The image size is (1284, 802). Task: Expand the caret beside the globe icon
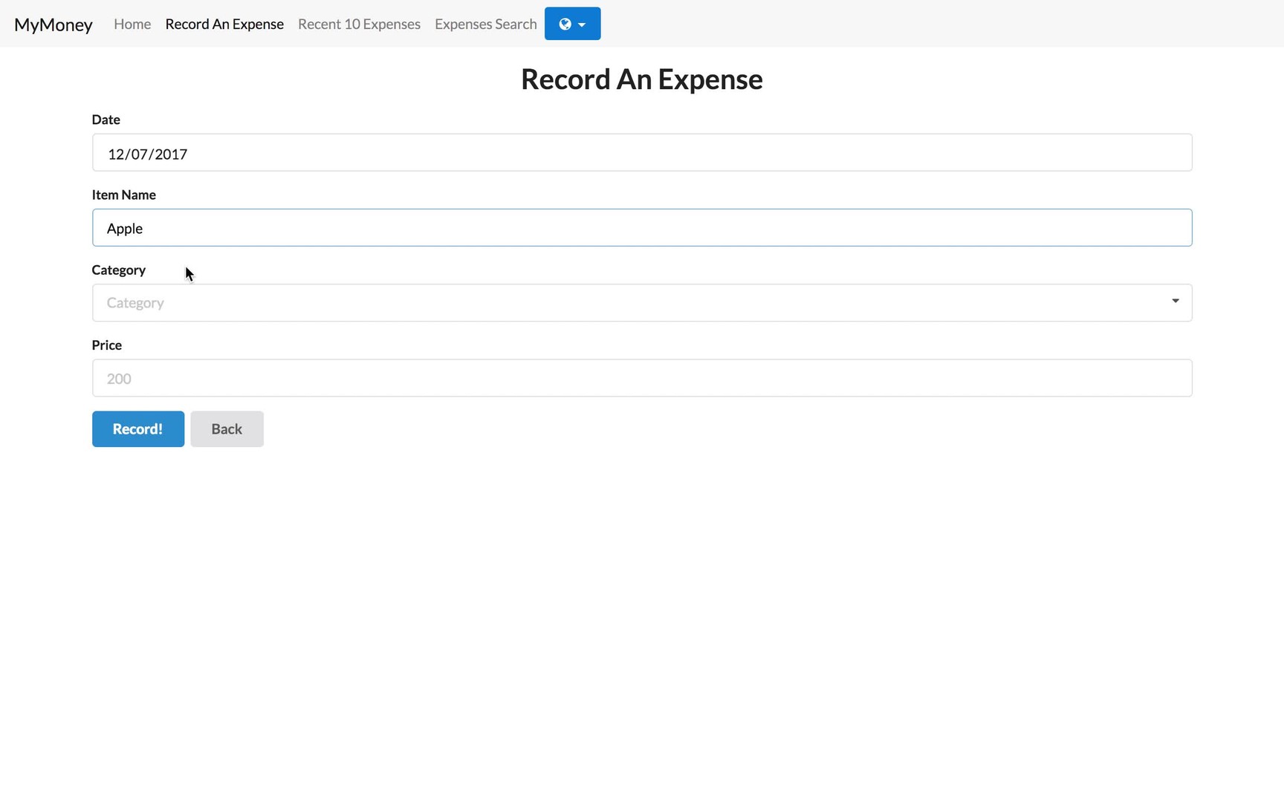(582, 25)
